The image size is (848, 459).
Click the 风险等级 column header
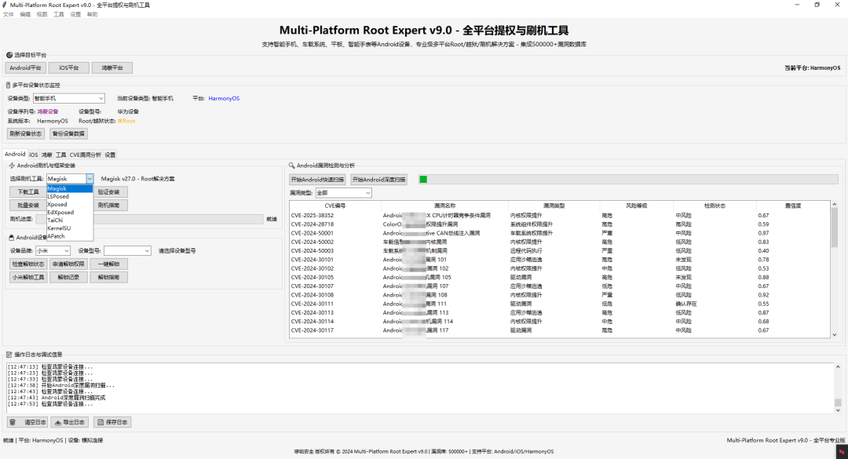[637, 206]
